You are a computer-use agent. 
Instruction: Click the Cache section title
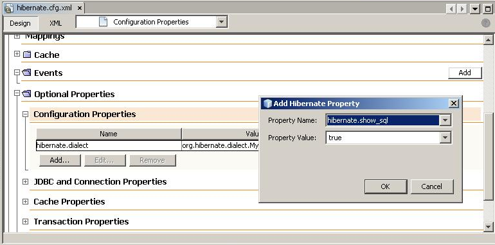pyautogui.click(x=47, y=55)
